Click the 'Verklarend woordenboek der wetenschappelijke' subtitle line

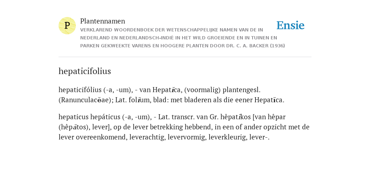172,30
